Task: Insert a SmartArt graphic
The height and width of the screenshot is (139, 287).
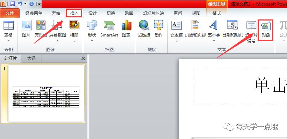Action: (x=109, y=28)
